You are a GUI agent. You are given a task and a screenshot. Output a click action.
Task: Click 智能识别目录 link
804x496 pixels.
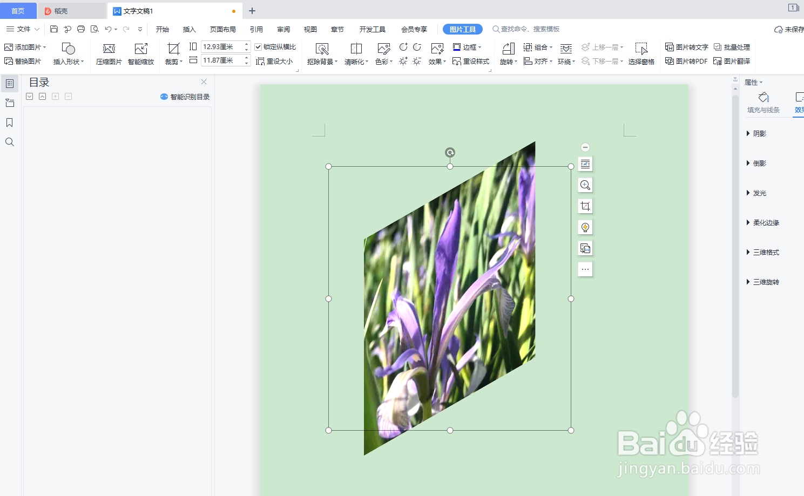(185, 97)
